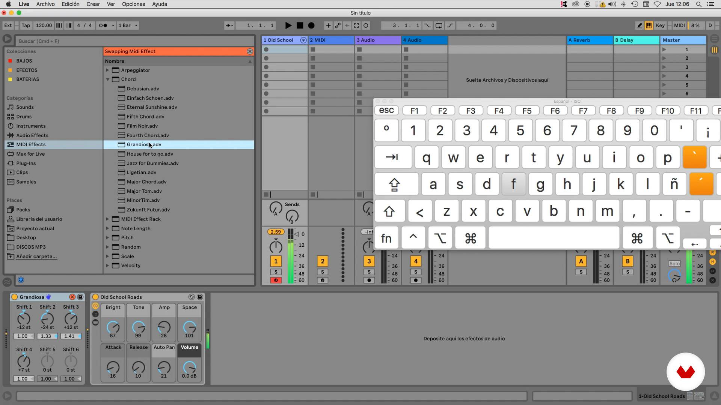Click the Session Record circle button
The image size is (721, 405).
point(366,25)
